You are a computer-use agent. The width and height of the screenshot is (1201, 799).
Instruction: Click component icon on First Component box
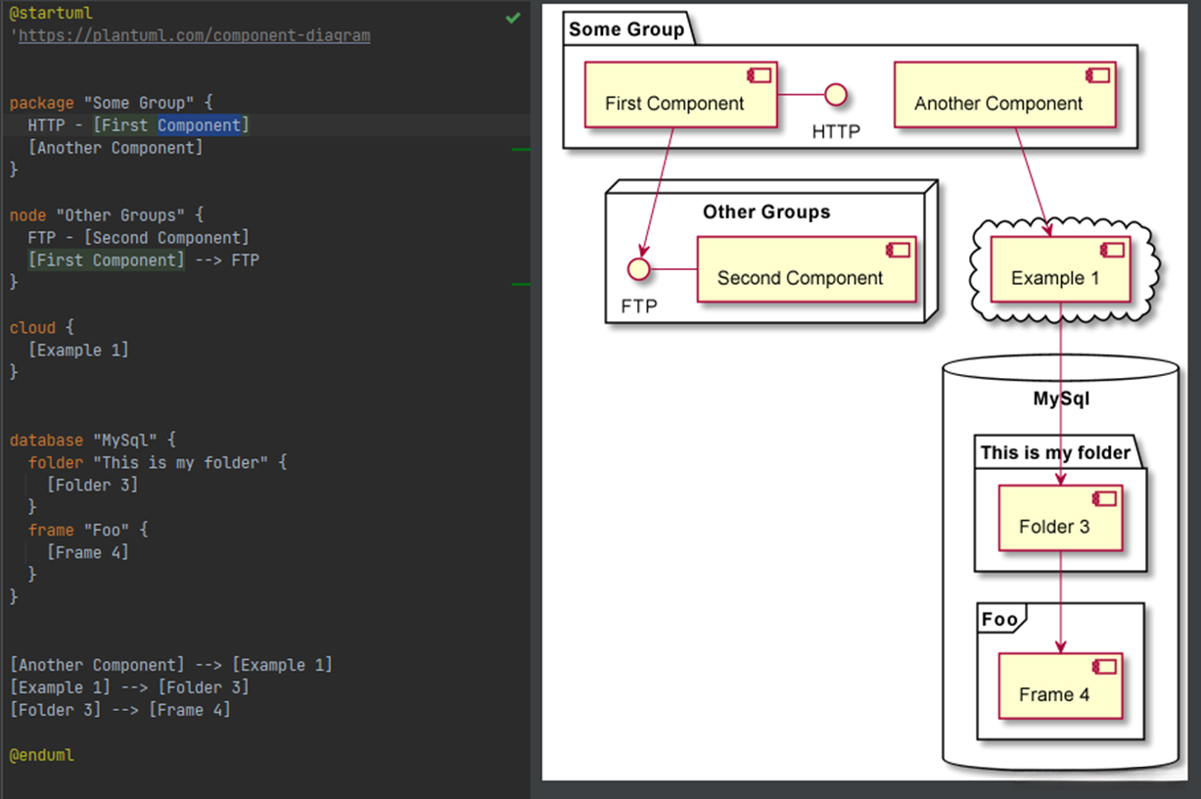coord(760,76)
